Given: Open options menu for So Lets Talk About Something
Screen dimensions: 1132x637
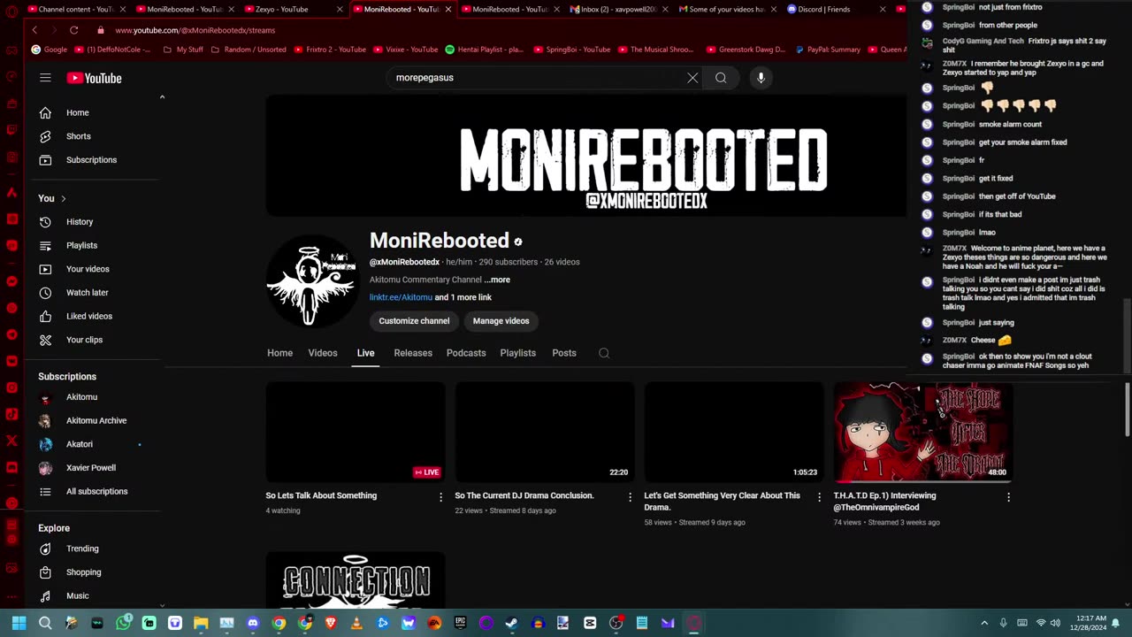Looking at the screenshot, I should [x=440, y=497].
